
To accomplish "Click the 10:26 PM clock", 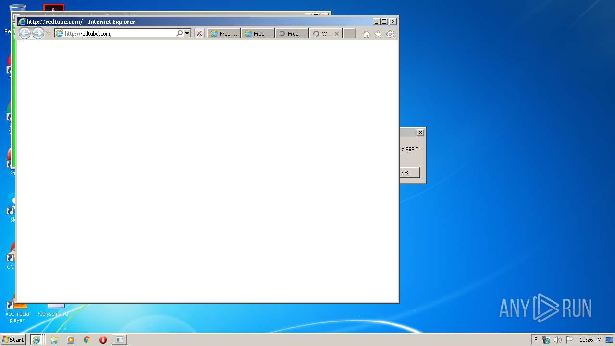I will pos(590,340).
